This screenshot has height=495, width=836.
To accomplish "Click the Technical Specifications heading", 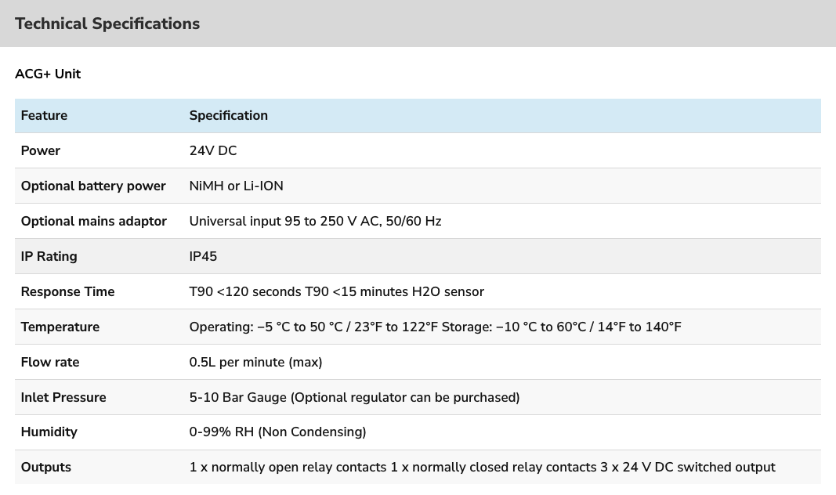I will [x=107, y=23].
